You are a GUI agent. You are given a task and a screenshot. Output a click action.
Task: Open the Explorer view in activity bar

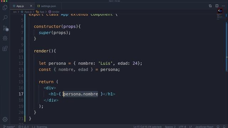click(x=5, y=7)
